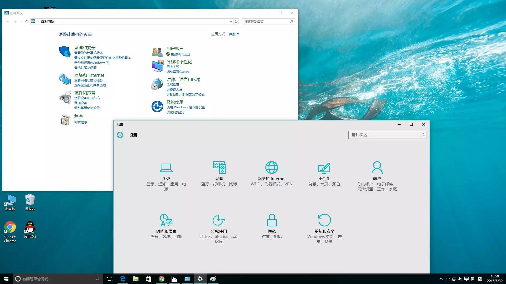The image size is (506, 284).
Task: Click the 查看网络状态和任务 link
Action: (89, 80)
